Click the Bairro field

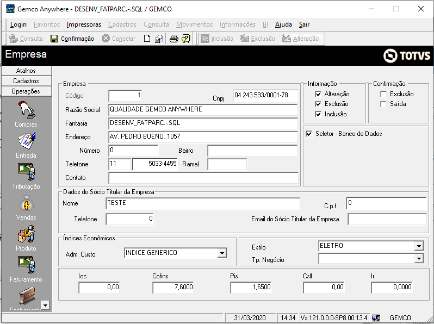click(252, 151)
